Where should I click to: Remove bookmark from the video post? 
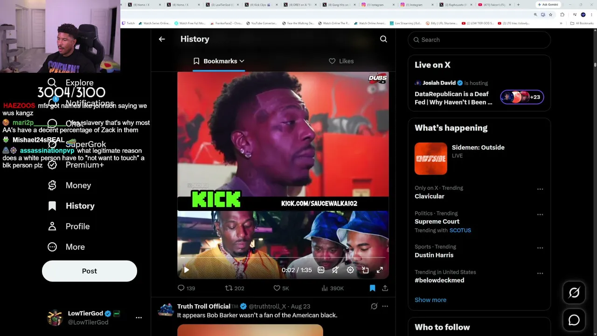click(x=372, y=288)
